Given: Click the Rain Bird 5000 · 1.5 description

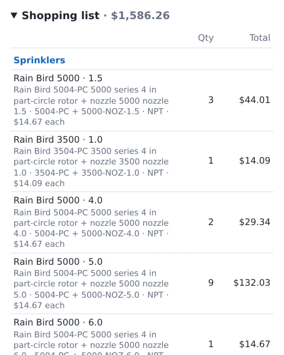Looking at the screenshot, I should [x=91, y=106].
